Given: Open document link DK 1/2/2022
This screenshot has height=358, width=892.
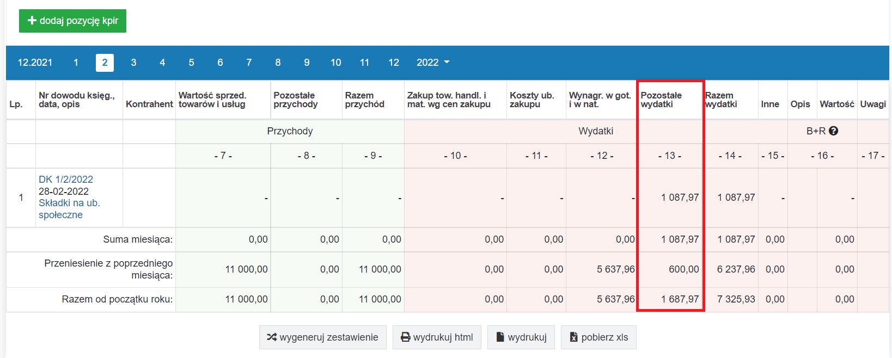Looking at the screenshot, I should coord(66,180).
